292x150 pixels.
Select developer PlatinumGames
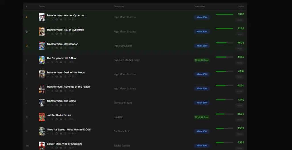(x=123, y=46)
